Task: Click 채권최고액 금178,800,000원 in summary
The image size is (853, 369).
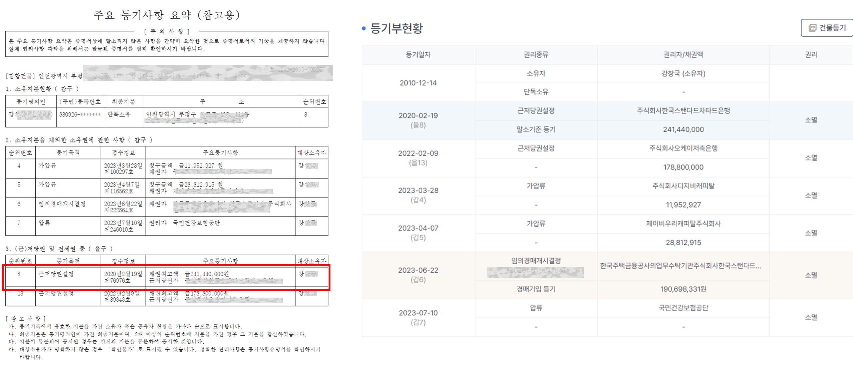Action: click(189, 293)
